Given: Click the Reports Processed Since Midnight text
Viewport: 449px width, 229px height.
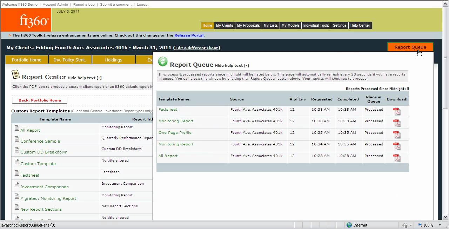Looking at the screenshot, I should pyautogui.click(x=377, y=89).
